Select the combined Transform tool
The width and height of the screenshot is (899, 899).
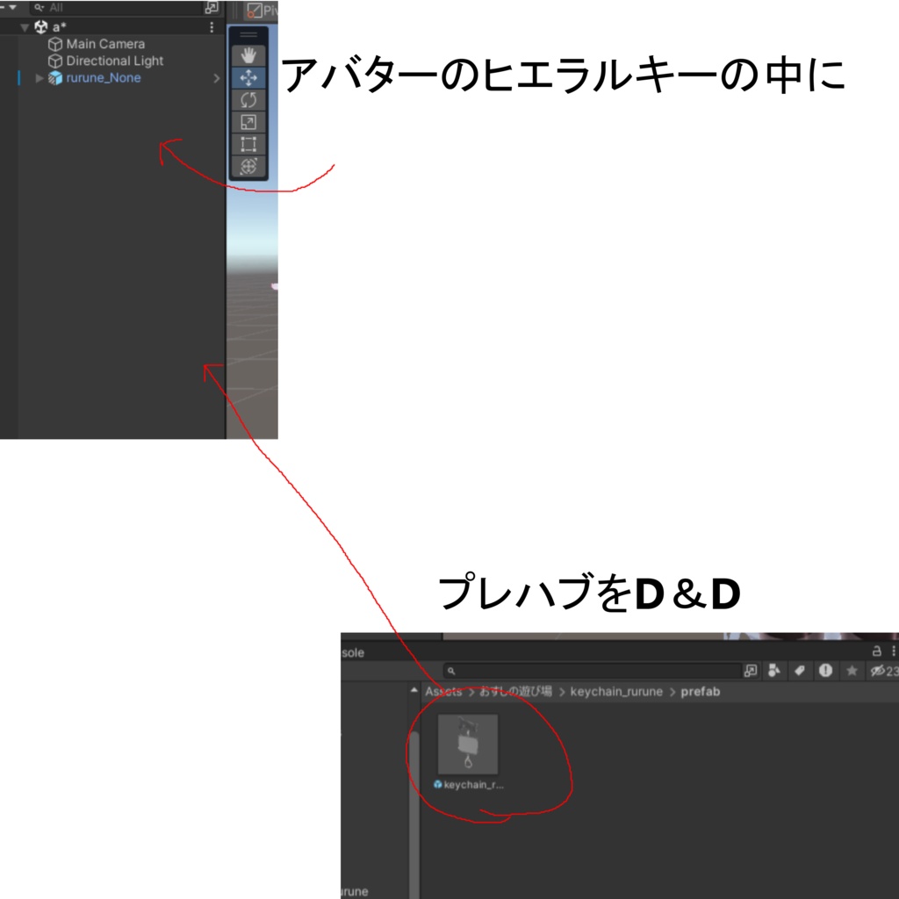point(248,164)
